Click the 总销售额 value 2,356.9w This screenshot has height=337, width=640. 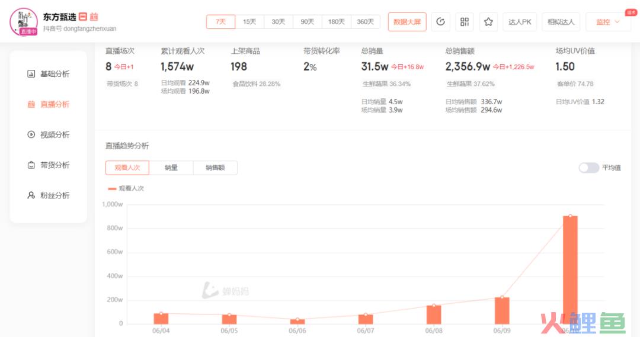[468, 66]
